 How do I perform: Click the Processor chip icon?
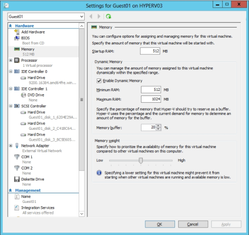point(17,60)
